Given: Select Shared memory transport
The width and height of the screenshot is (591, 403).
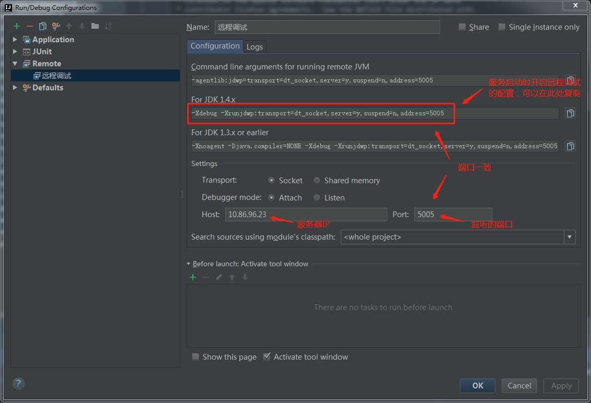Looking at the screenshot, I should (x=317, y=181).
